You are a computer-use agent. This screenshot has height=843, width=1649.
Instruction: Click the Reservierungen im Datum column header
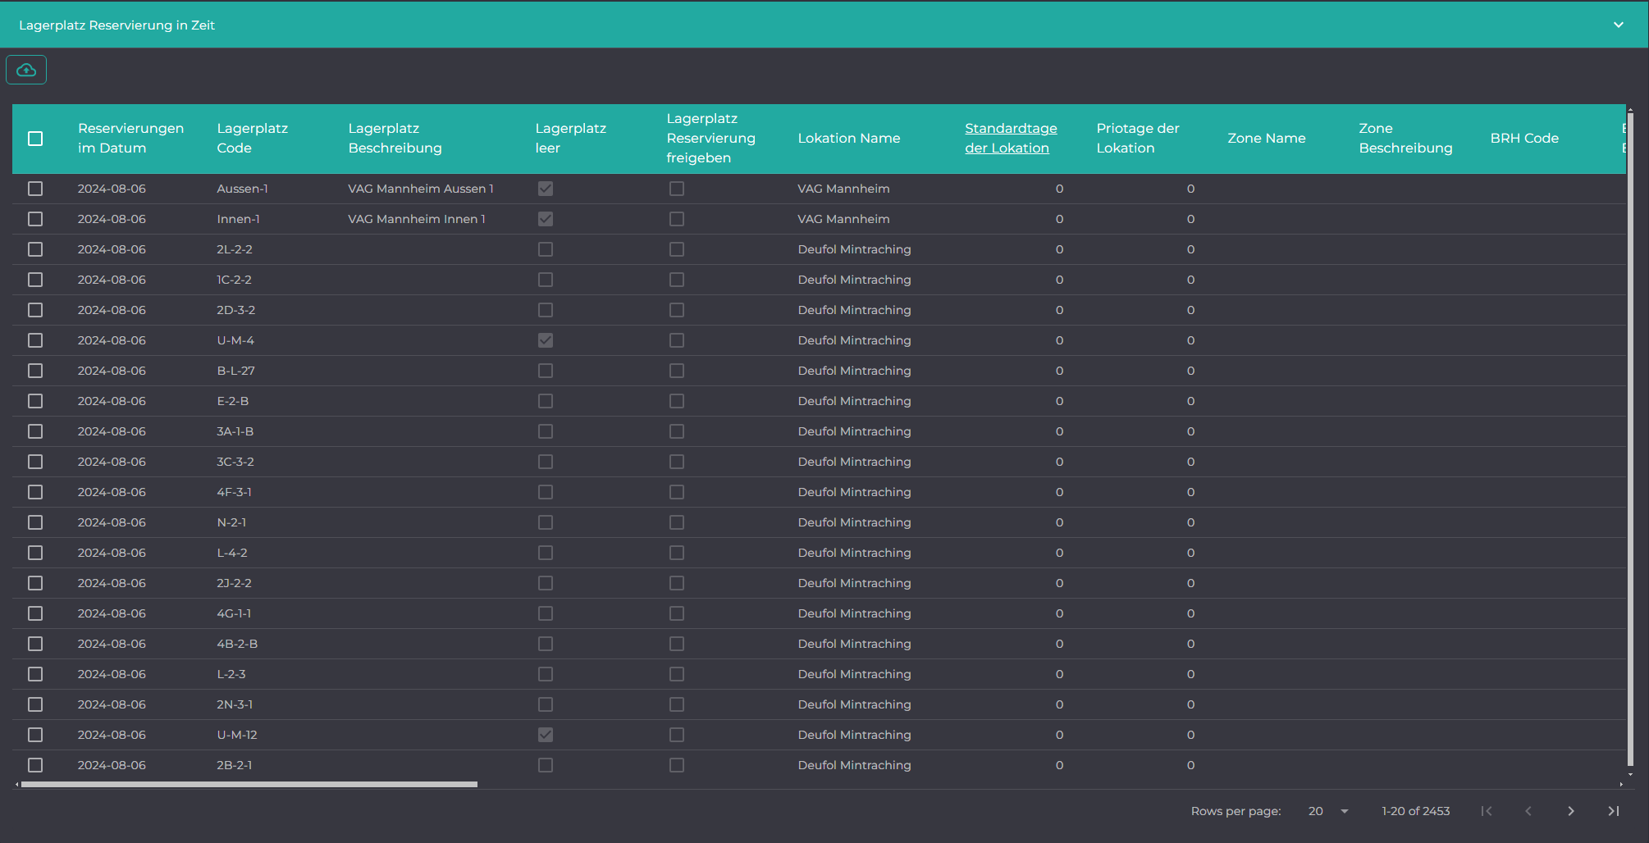click(x=130, y=138)
